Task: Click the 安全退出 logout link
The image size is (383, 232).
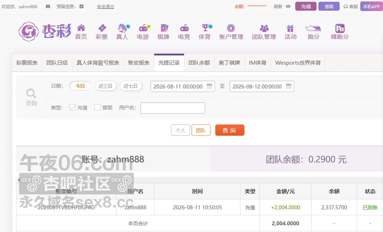Action: pos(106,7)
